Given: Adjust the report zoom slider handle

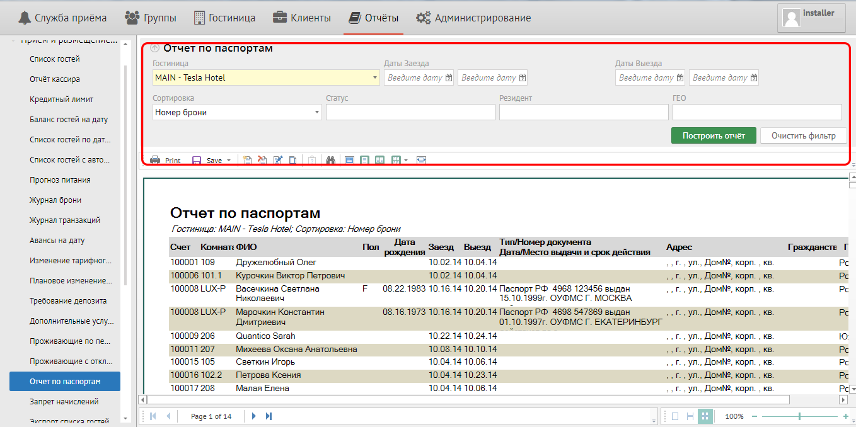Looking at the screenshot, I should point(799,416).
